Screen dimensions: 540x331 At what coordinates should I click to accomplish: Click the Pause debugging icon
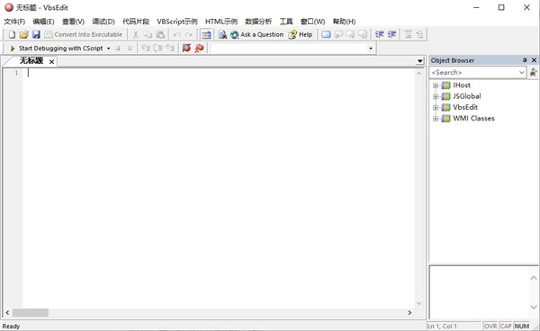[130, 49]
